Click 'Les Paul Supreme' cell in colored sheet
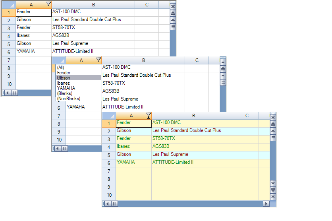 click(x=193, y=155)
